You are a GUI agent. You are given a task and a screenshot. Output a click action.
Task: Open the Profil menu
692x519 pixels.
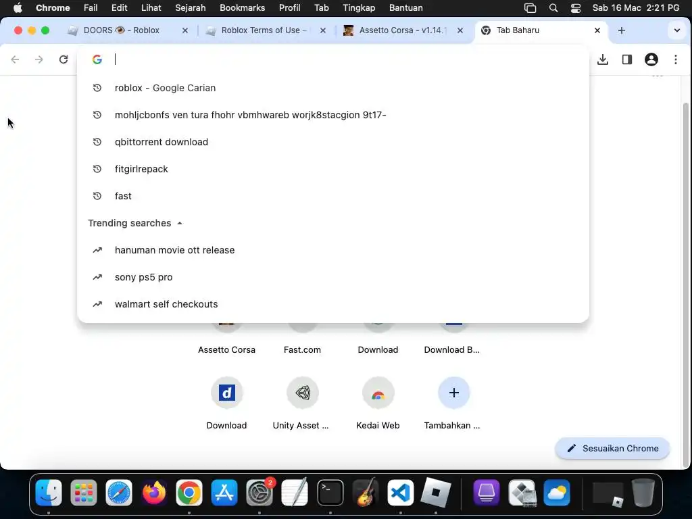click(x=289, y=7)
